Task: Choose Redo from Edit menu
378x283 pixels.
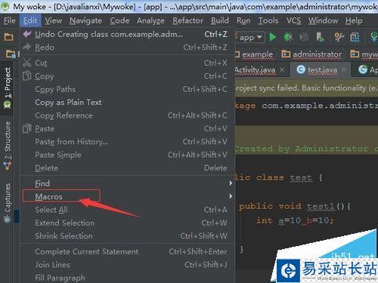Action: pos(127,48)
